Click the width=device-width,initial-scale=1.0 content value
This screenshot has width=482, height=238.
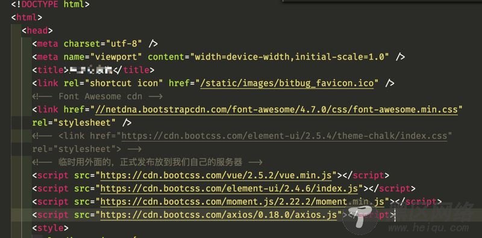point(290,57)
